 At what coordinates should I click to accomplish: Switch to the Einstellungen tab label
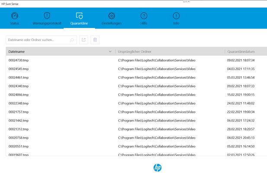click(112, 23)
